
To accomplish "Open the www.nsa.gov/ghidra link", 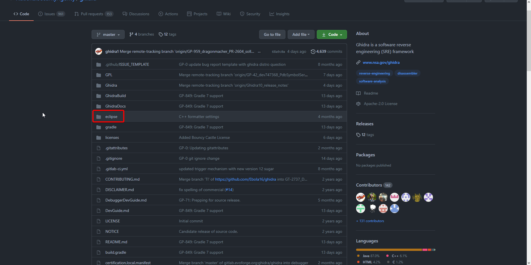I will pos(381,62).
